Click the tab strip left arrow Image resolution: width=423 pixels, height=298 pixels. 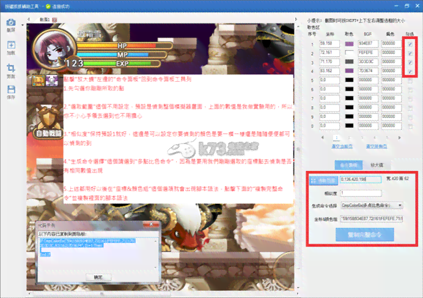[29, 20]
